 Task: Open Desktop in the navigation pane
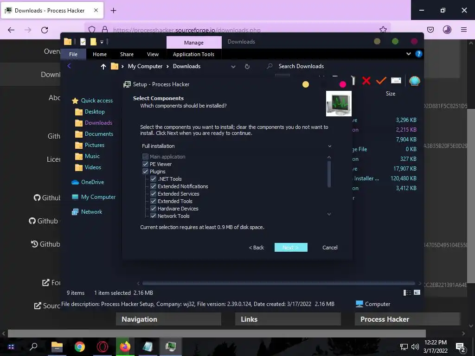95,112
